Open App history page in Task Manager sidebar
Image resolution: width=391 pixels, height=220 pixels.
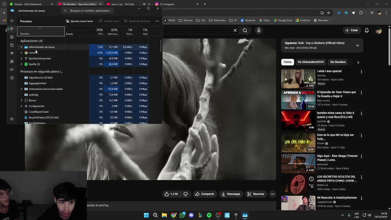12,45
